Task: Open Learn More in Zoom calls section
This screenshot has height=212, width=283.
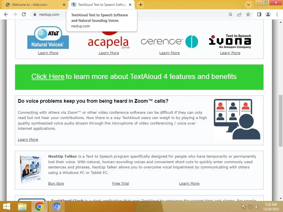Action: tap(28, 139)
